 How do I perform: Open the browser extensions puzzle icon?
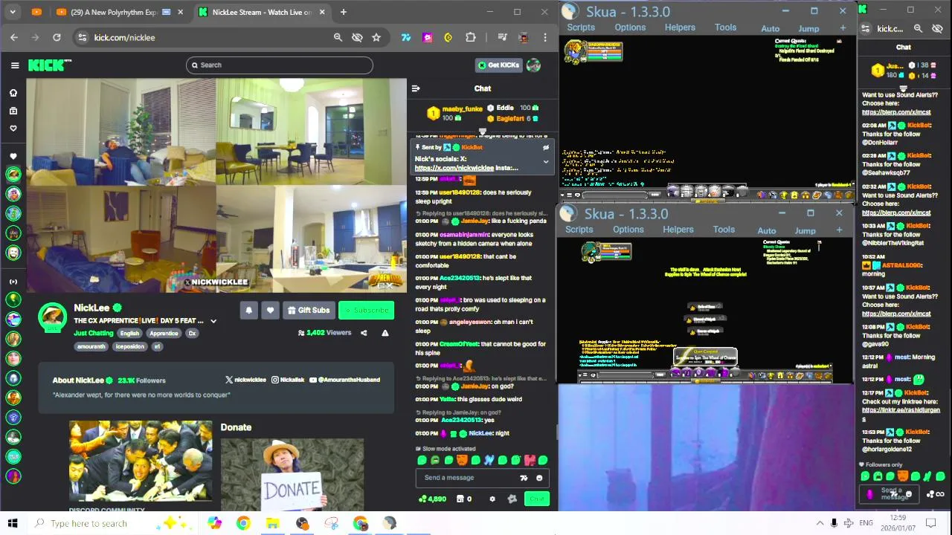click(x=471, y=37)
